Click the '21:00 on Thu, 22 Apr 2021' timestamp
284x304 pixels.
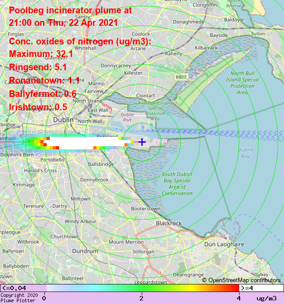[x=63, y=23]
